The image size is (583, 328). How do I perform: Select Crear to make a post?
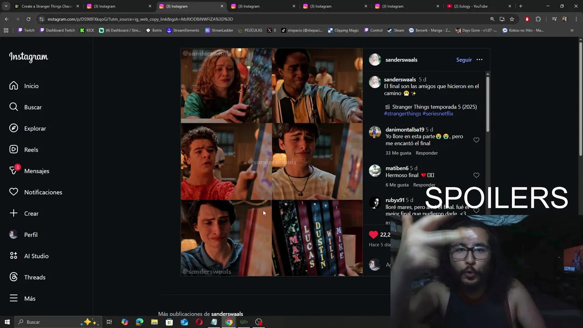coord(24,213)
